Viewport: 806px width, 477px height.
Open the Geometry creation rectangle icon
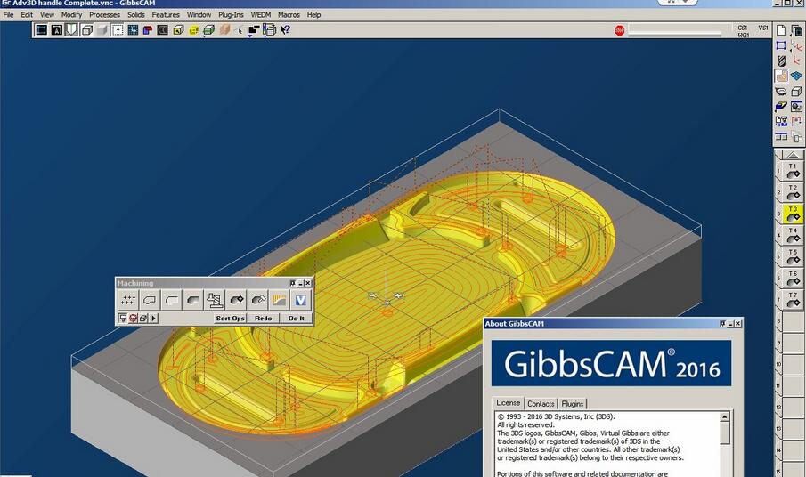781,45
